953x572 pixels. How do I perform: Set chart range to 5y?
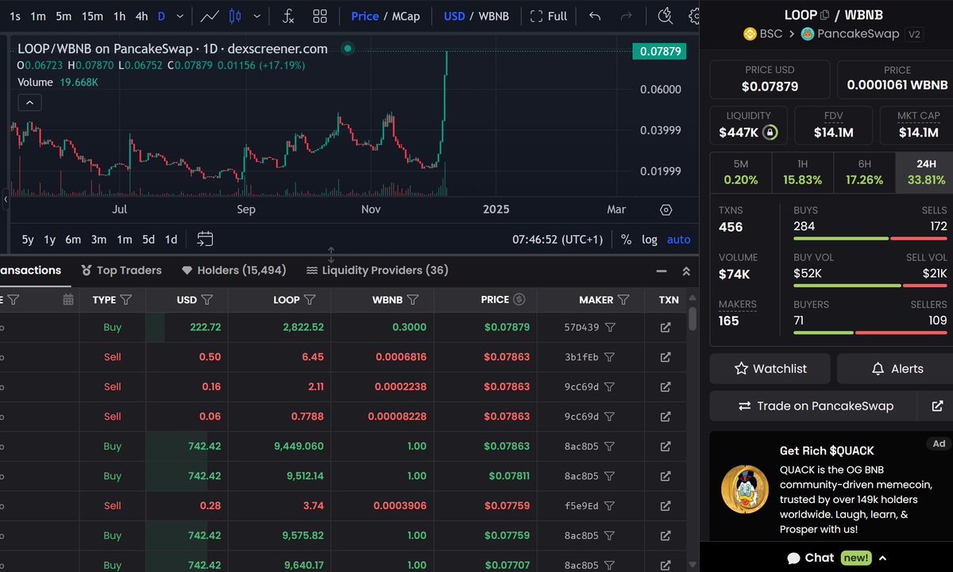coord(28,240)
